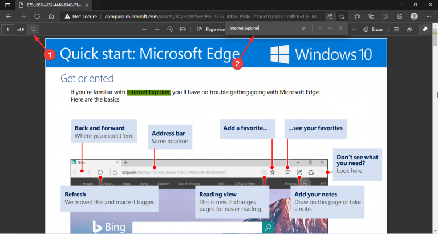This screenshot has height=234, width=438.
Task: Click the Add your notes callout
Action: [327, 202]
